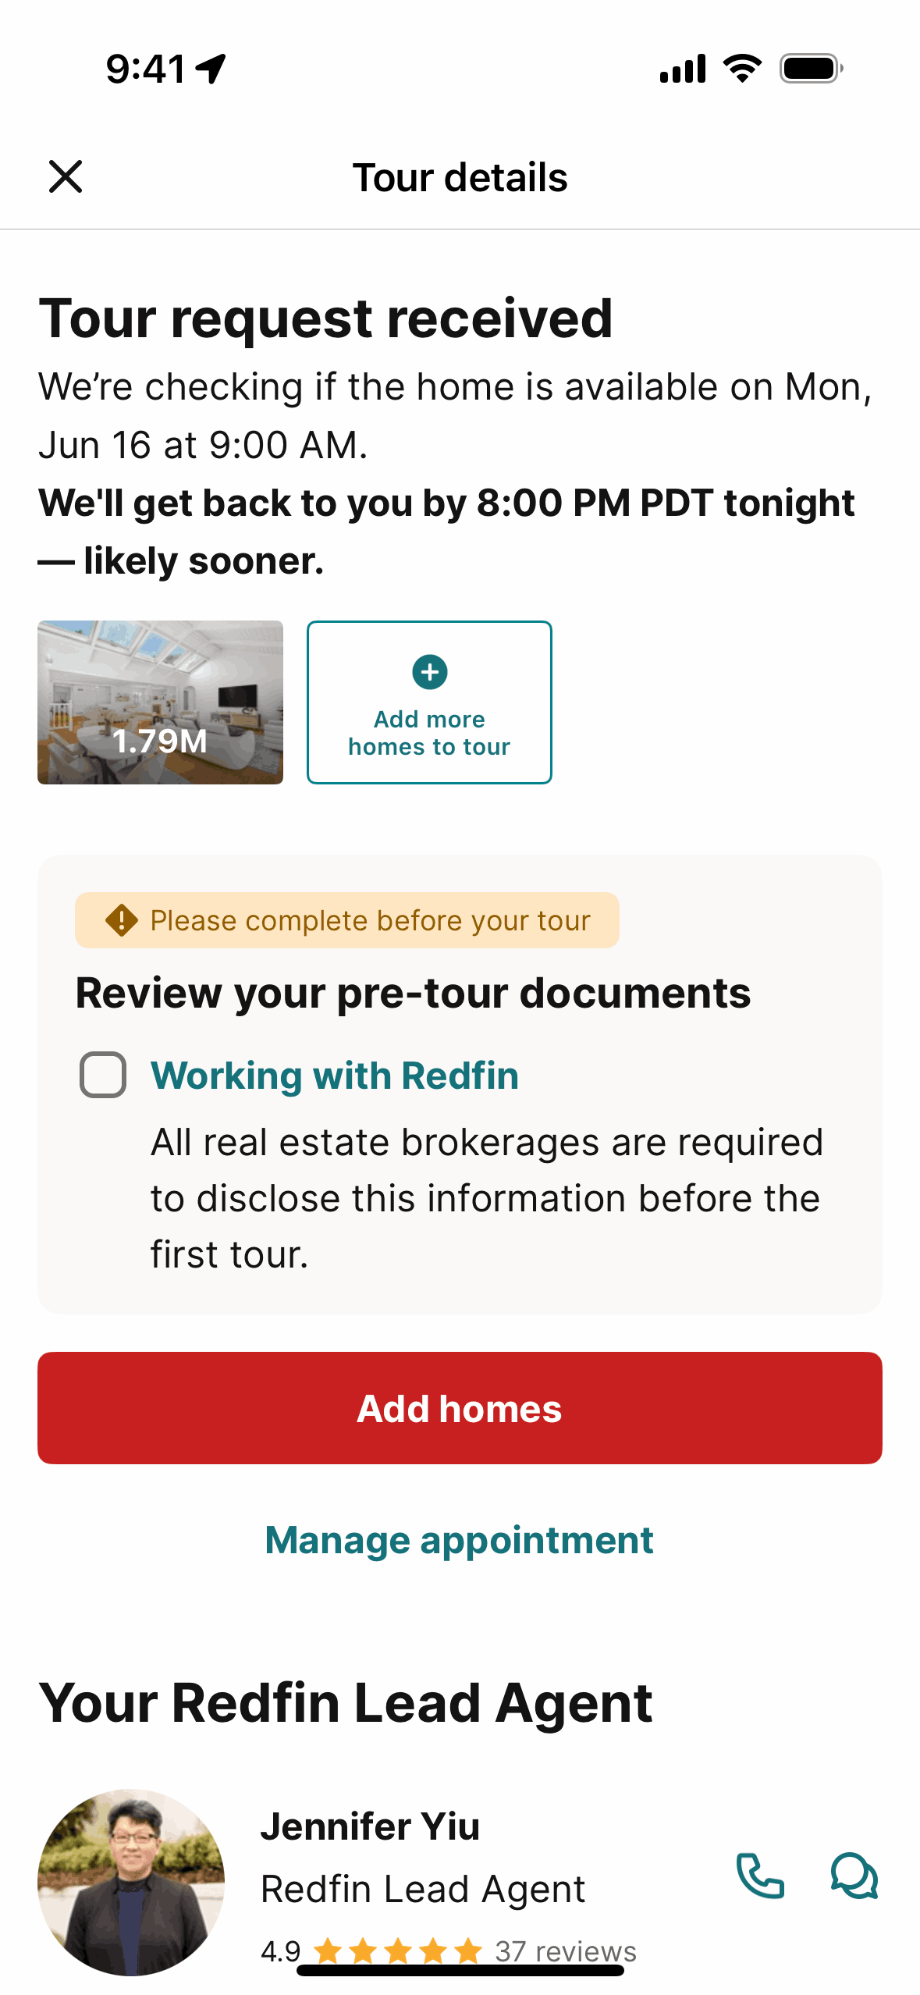Open the 1.79M home thumbnail
Viewport: 920px width, 1995px height.
(x=160, y=702)
